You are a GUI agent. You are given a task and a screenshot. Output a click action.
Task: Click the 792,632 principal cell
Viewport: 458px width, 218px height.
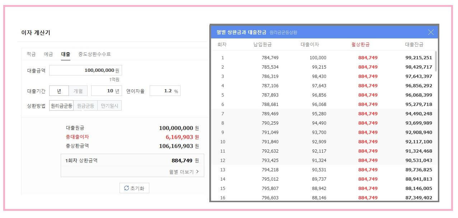pos(270,151)
